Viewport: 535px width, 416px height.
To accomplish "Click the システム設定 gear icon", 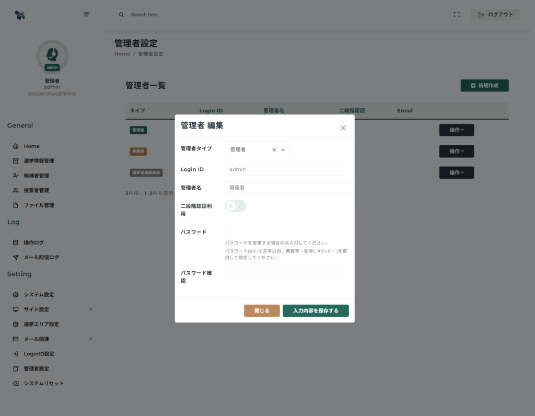I will [16, 295].
